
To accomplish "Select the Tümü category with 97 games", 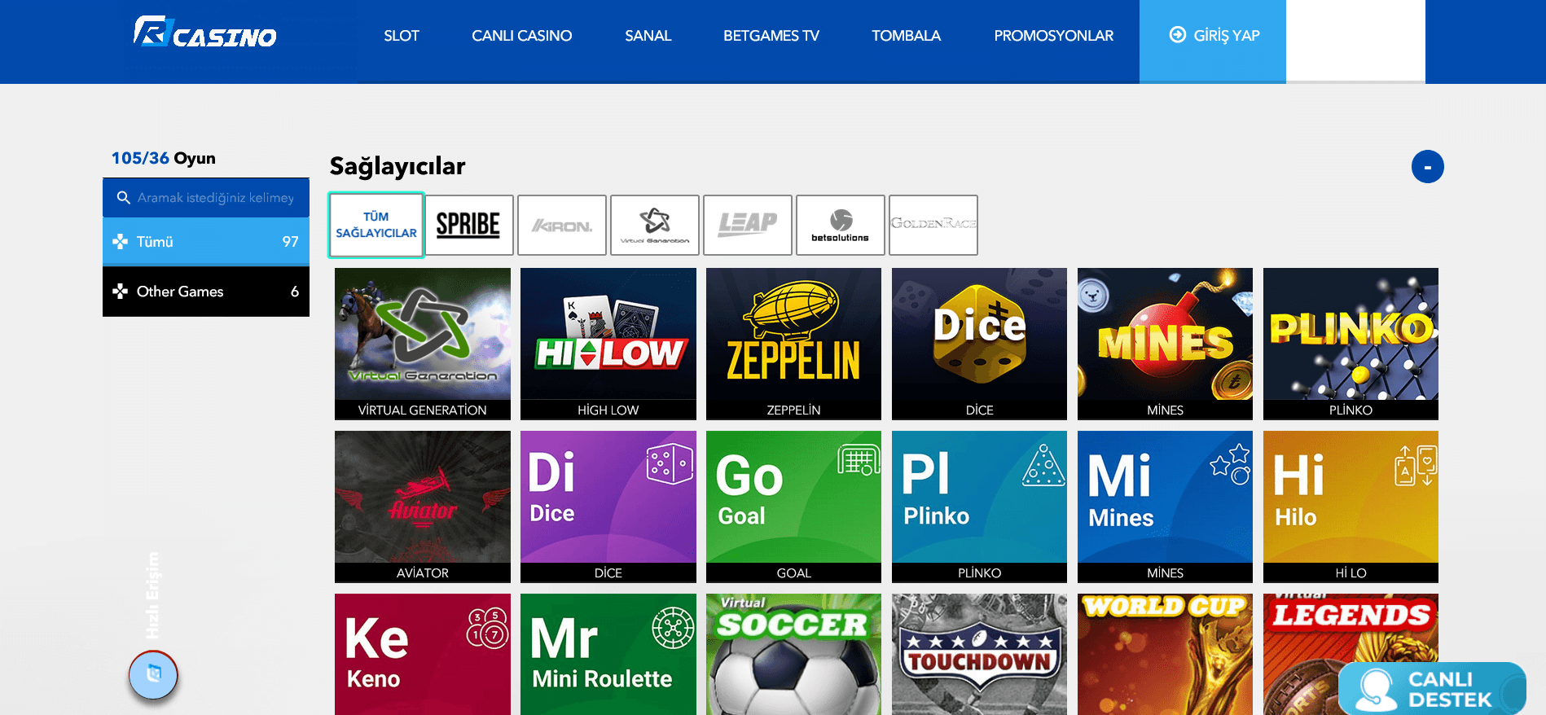I will (206, 242).
